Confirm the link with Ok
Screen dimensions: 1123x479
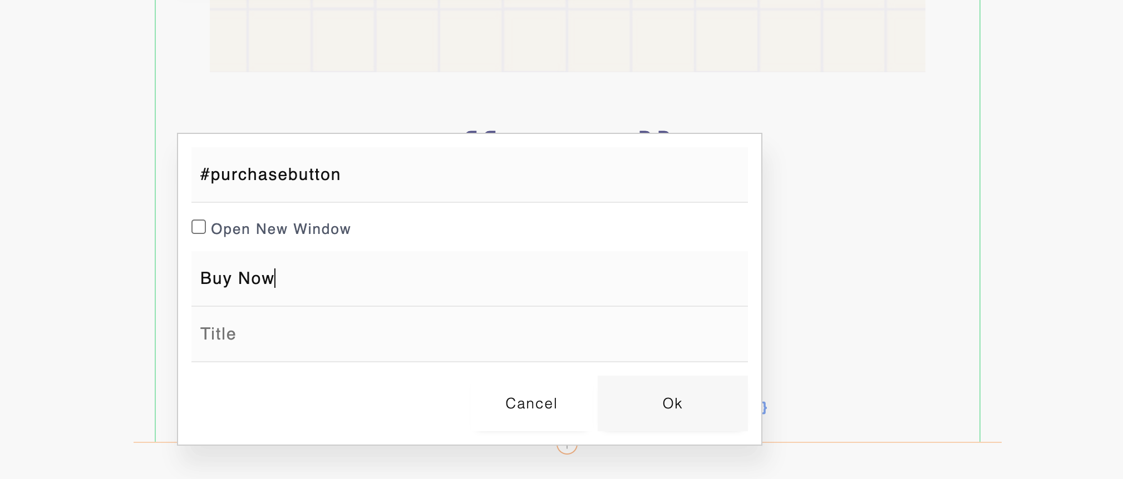pos(672,403)
